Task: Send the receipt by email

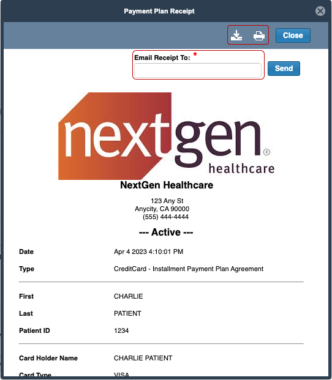Action: pyautogui.click(x=284, y=69)
